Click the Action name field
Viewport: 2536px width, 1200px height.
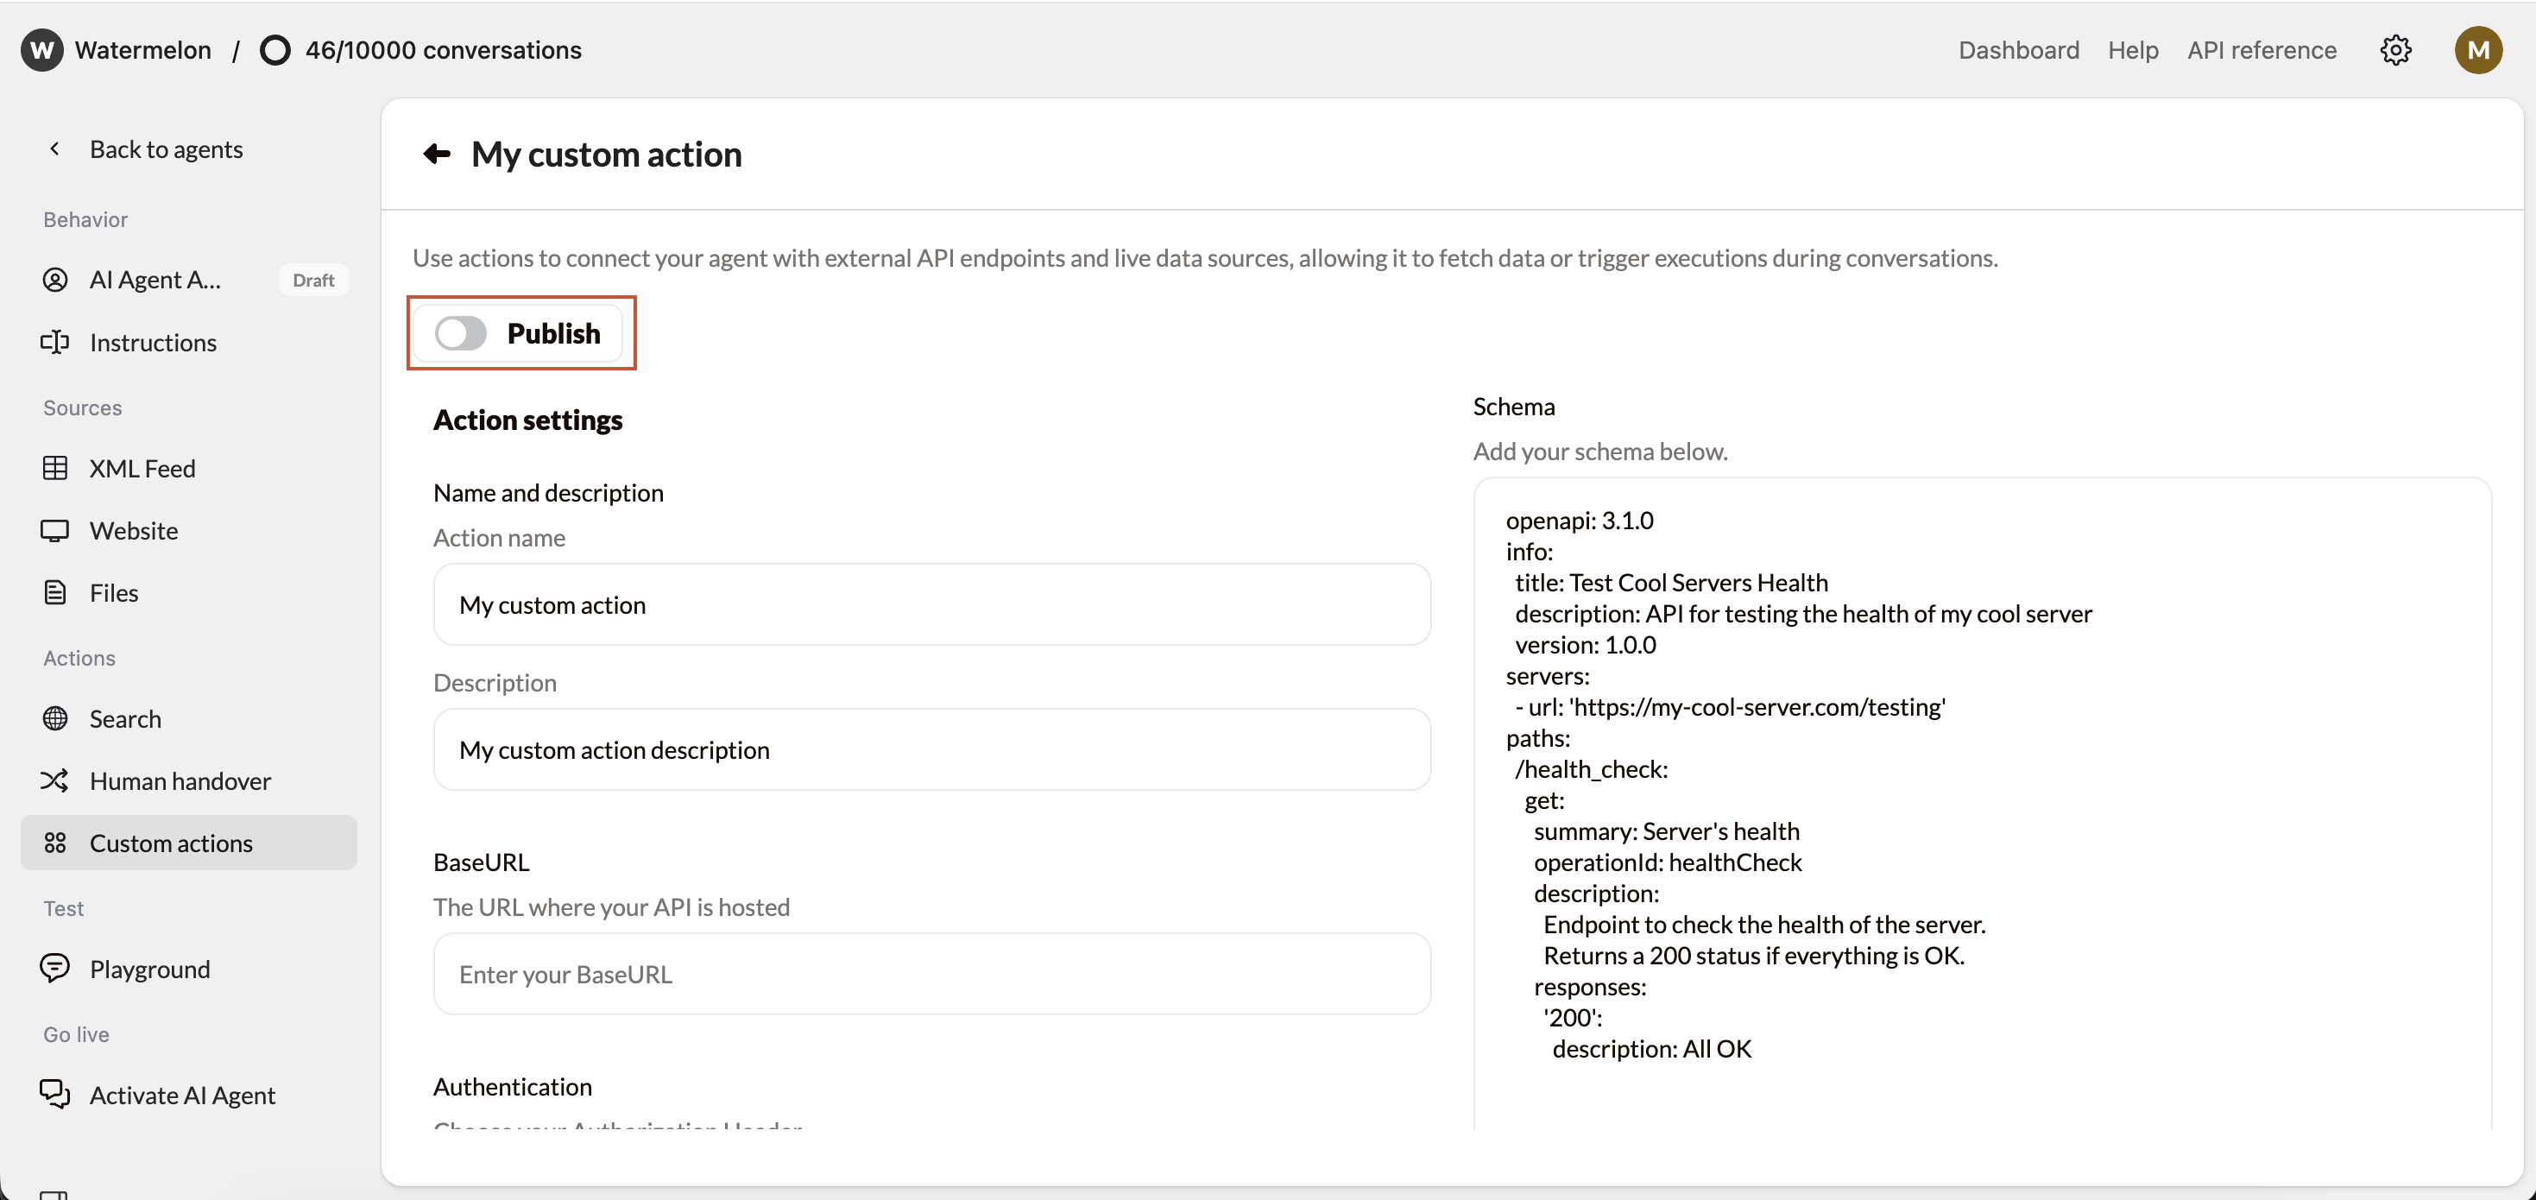[x=931, y=604]
